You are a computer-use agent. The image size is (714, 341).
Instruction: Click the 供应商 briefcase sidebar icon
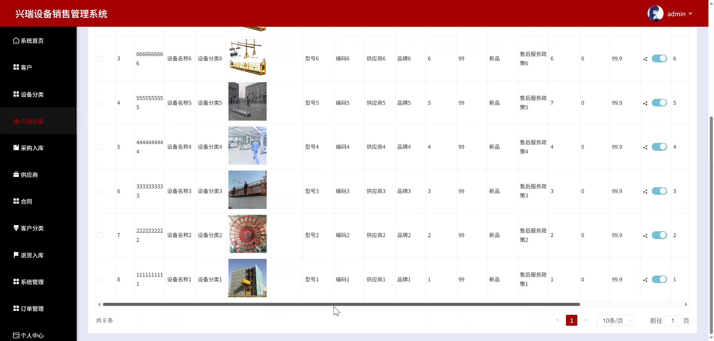[16, 174]
